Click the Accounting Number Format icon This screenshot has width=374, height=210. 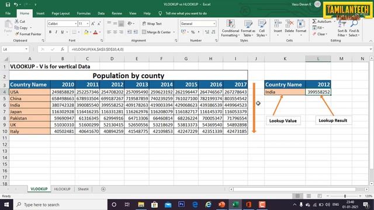[x=183, y=32]
